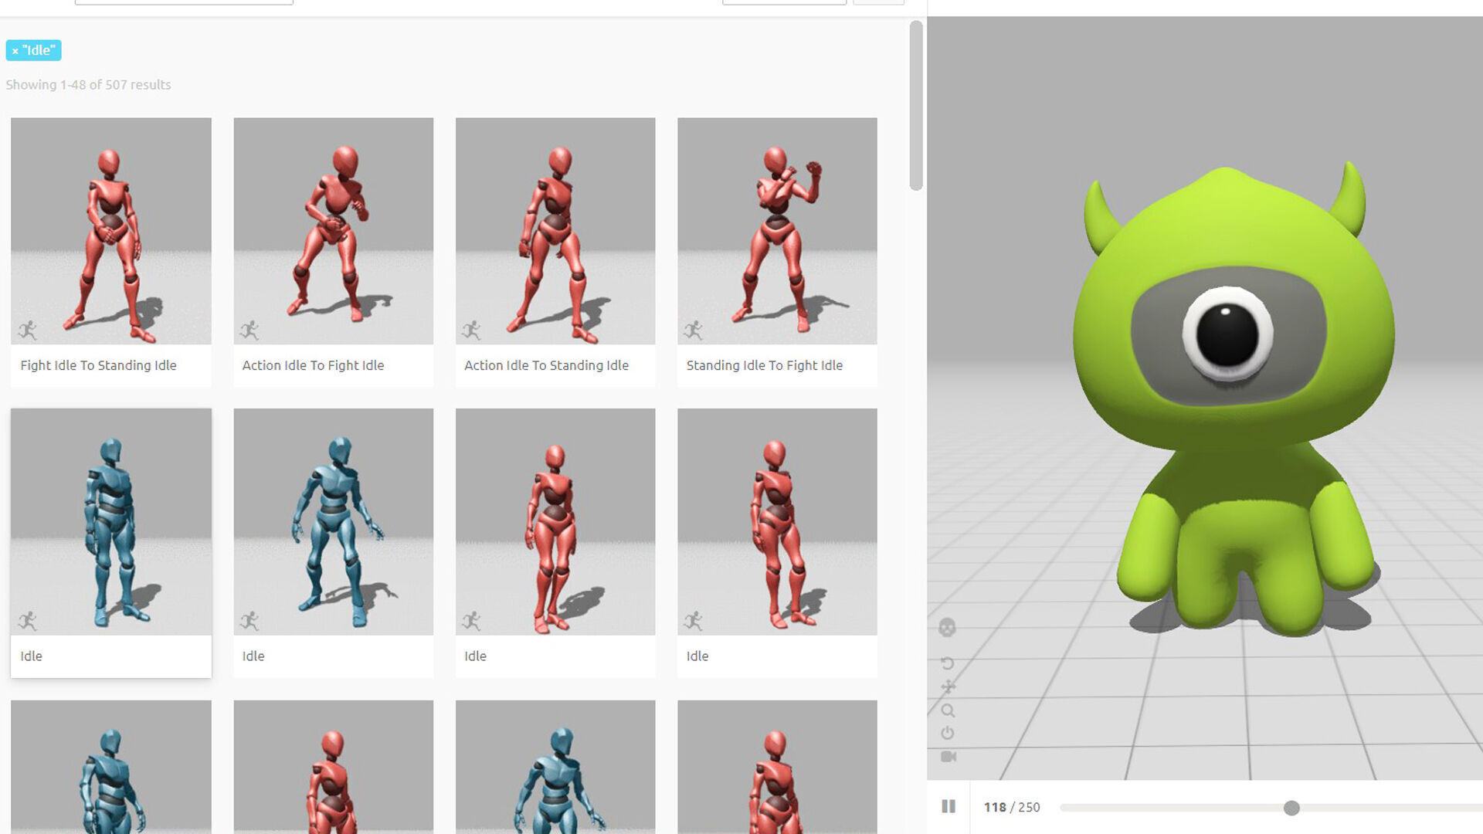Click the animation timeline track before the handle
The image size is (1483, 834).
1171,808
